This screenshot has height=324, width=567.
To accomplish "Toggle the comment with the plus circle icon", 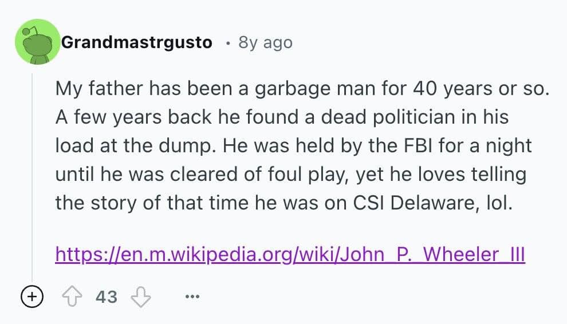I will tap(32, 297).
